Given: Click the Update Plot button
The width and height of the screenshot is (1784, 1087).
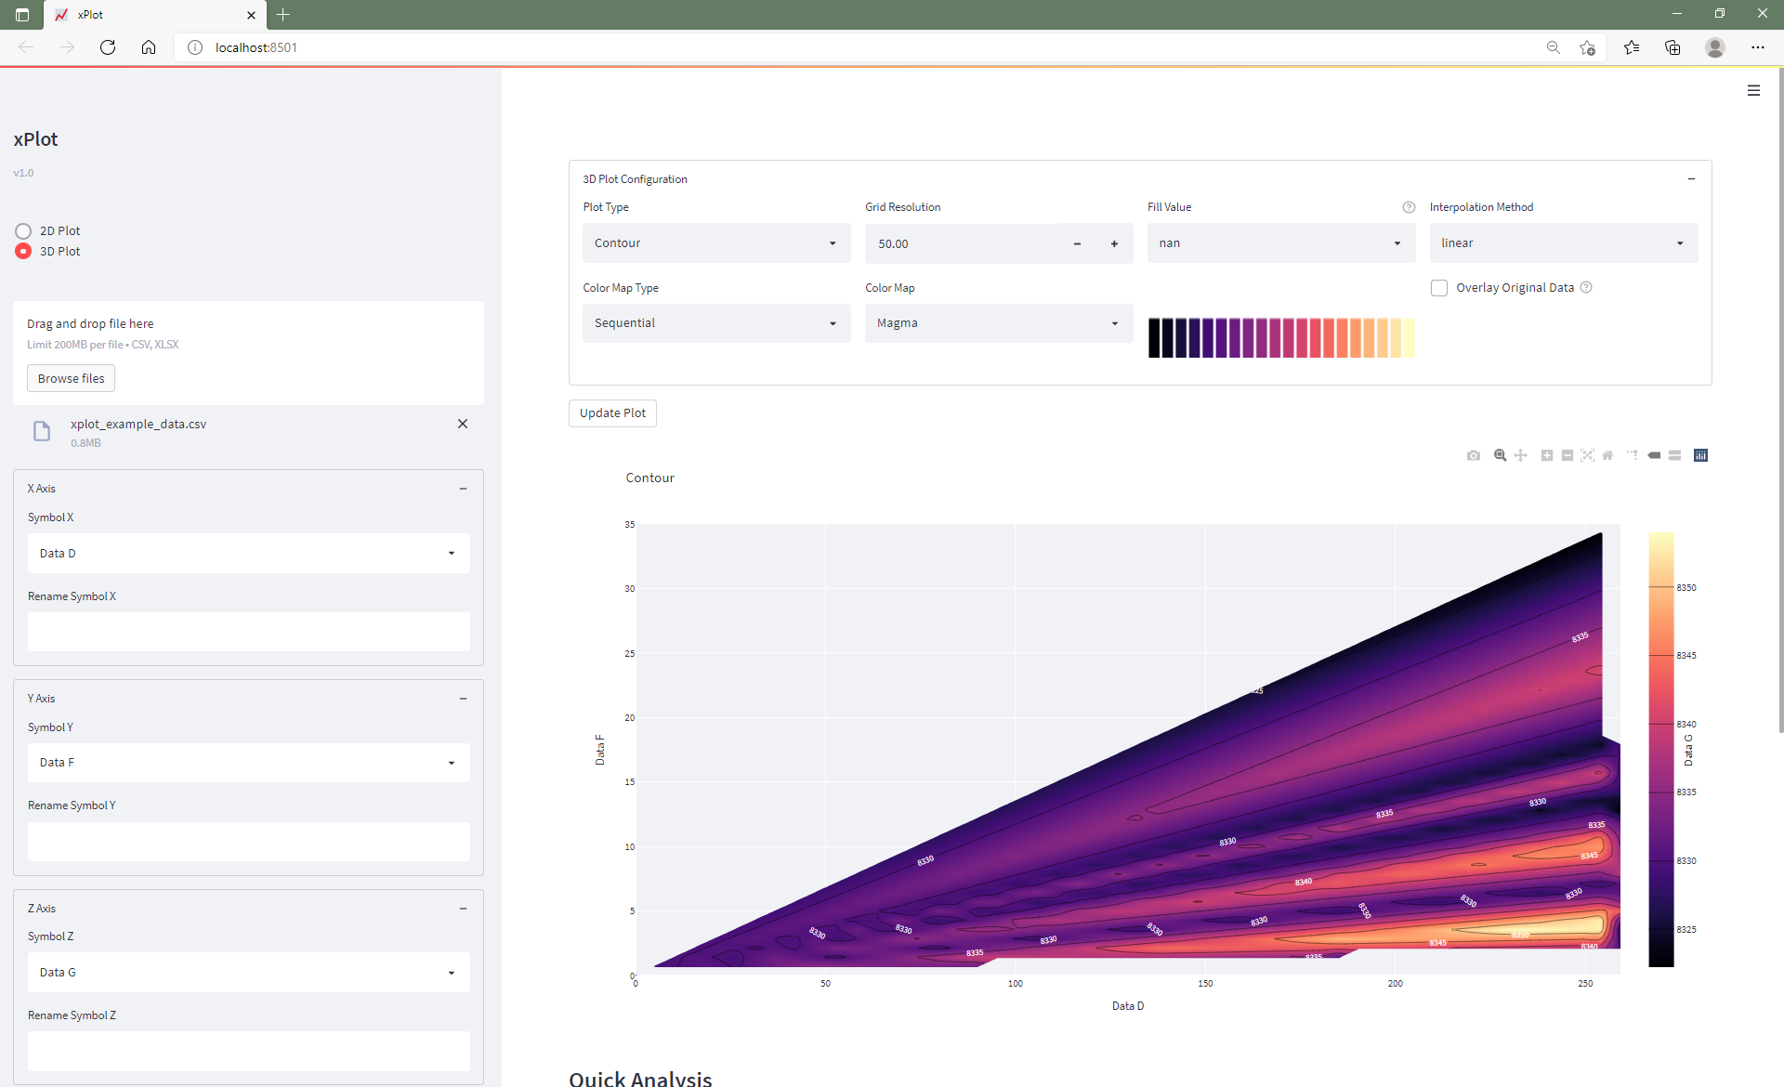Looking at the screenshot, I should click(x=612, y=413).
